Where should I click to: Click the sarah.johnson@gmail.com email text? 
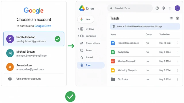pyautogui.click(x=31, y=41)
